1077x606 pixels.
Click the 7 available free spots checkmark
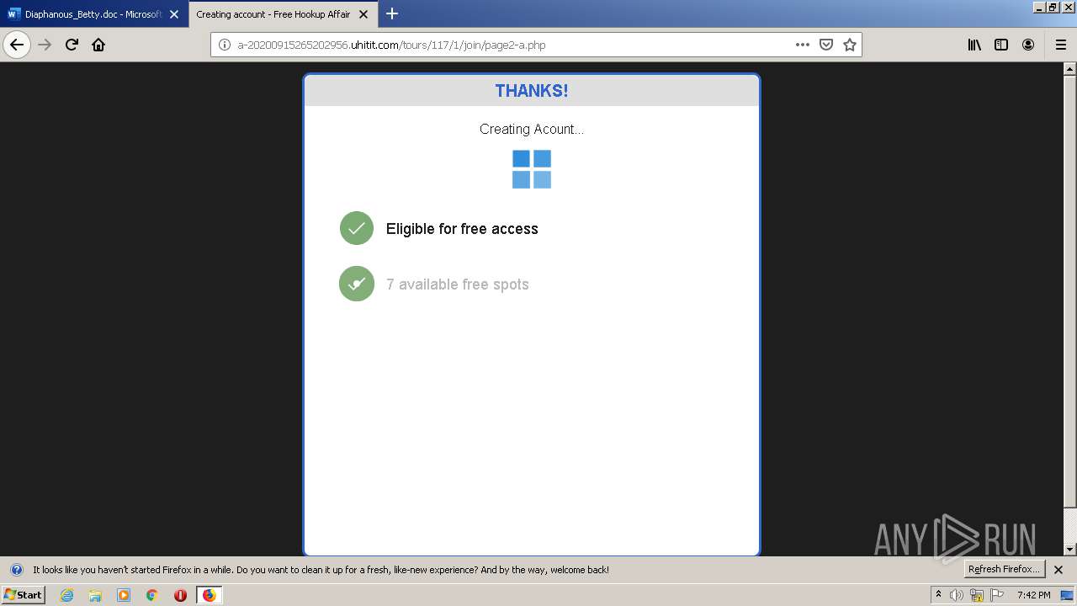[357, 284]
